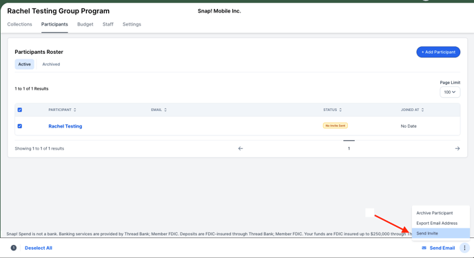This screenshot has width=474, height=258.
Task: Click the No Date joined value
Action: (409, 126)
